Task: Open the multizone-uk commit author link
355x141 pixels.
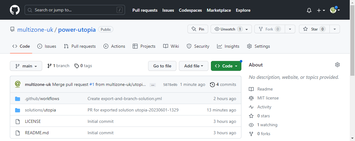Action: pos(38,84)
